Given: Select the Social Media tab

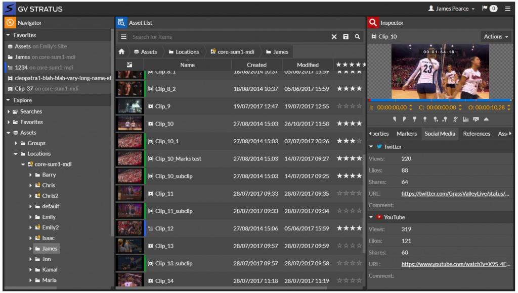Looking at the screenshot, I should [440, 134].
